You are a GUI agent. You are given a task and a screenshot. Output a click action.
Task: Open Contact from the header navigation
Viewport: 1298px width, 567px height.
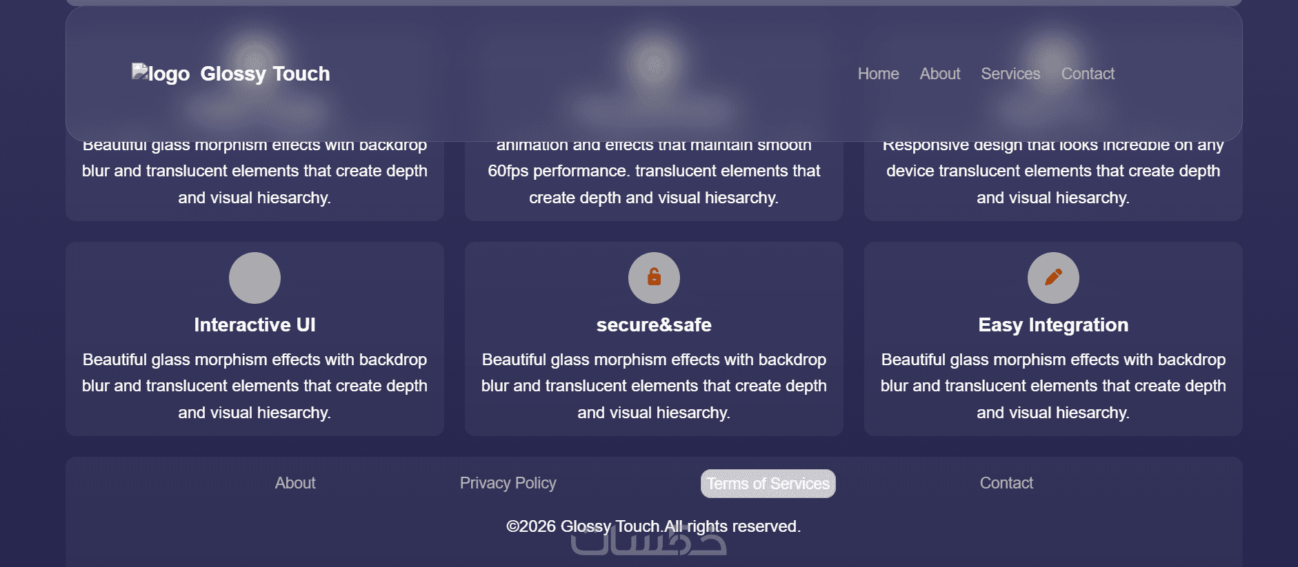click(x=1088, y=74)
